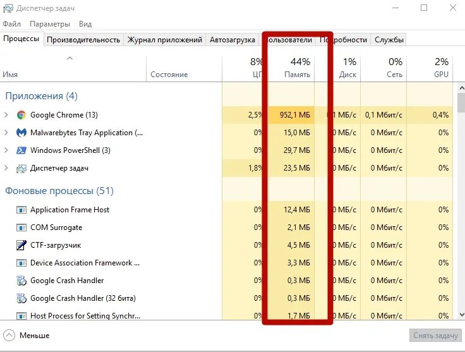Select the COM Surrogate row name
This screenshot has height=352, width=465.
(x=56, y=228)
